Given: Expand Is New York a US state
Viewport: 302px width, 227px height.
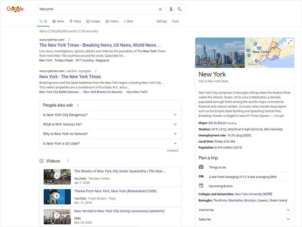Looking at the screenshot, I should click(110, 144).
